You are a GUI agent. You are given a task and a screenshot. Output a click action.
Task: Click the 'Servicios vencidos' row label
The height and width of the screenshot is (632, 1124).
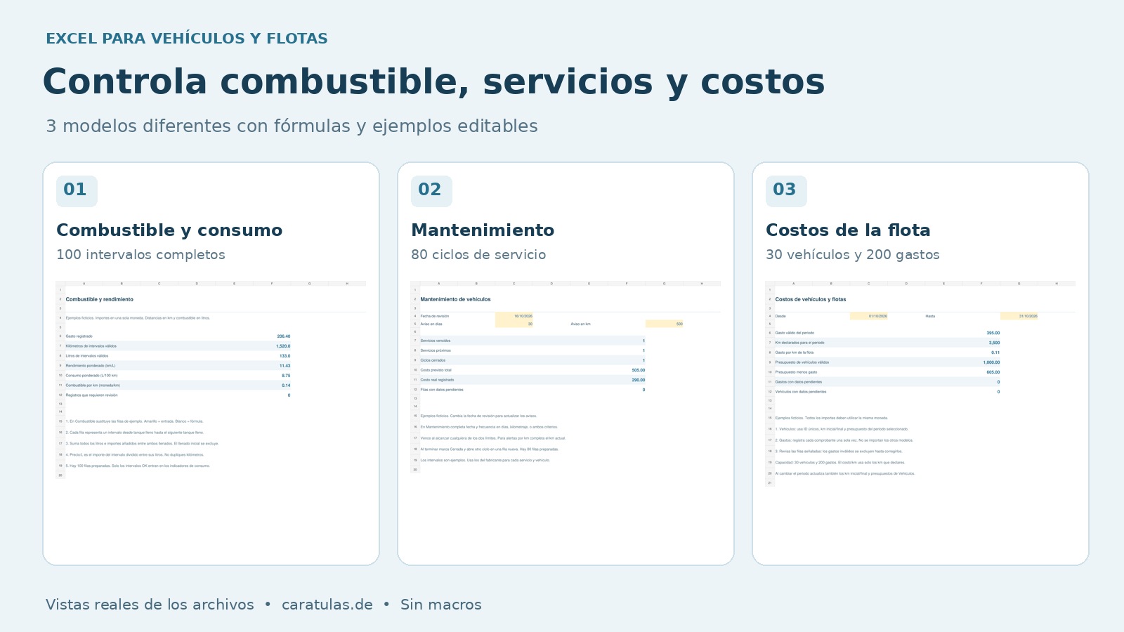pos(436,341)
